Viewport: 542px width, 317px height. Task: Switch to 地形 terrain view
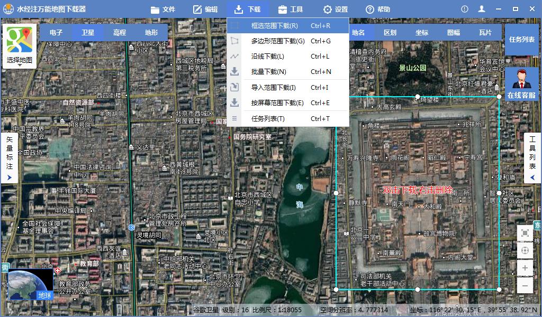pos(150,32)
